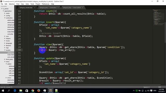Collapse the models folder arrow
The width and height of the screenshot is (166, 93).
(5, 50)
